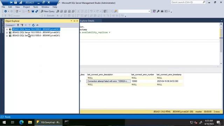Select the 10060 error number cell
This screenshot has width=224, height=126.
pyautogui.click(x=143, y=81)
